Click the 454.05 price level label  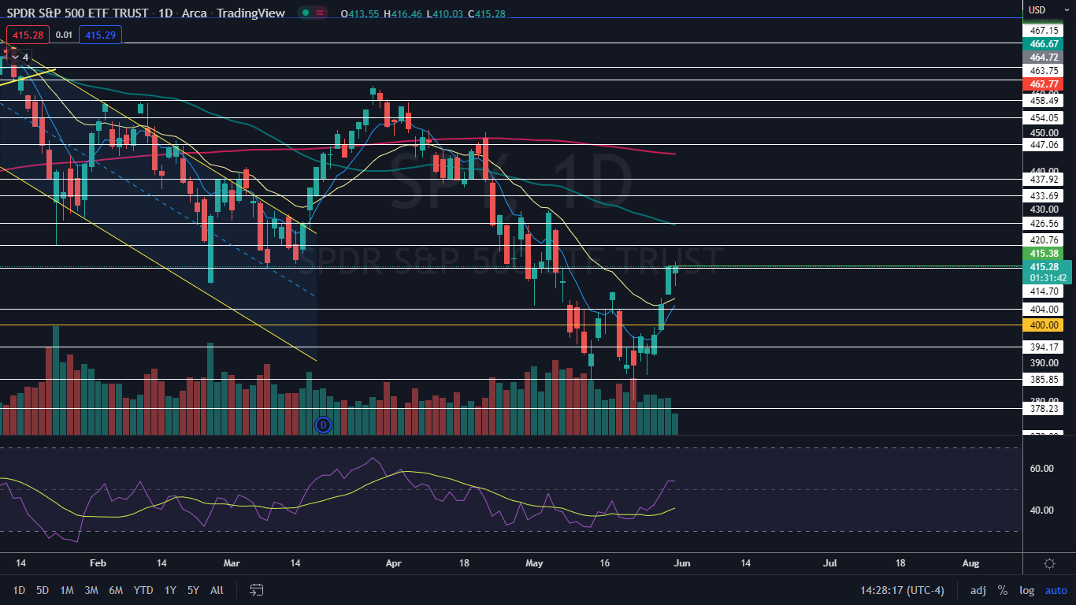1042,117
